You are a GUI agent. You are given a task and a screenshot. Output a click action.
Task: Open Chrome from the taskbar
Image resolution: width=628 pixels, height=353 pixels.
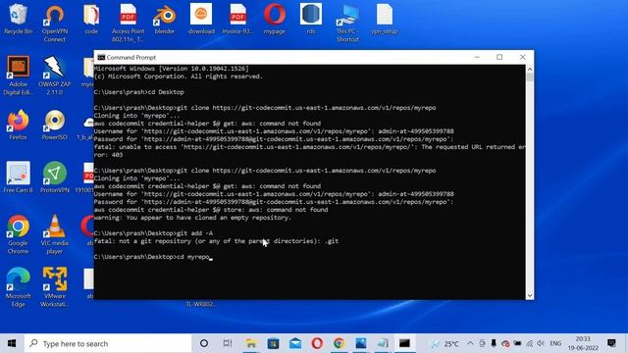[339, 343]
